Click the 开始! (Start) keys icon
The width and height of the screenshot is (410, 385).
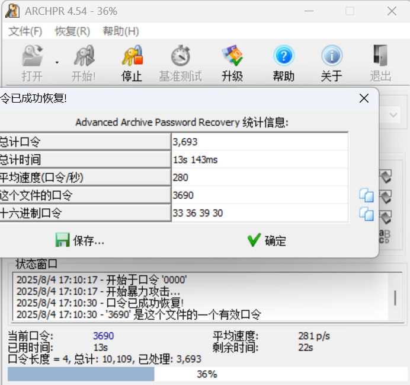[84, 56]
